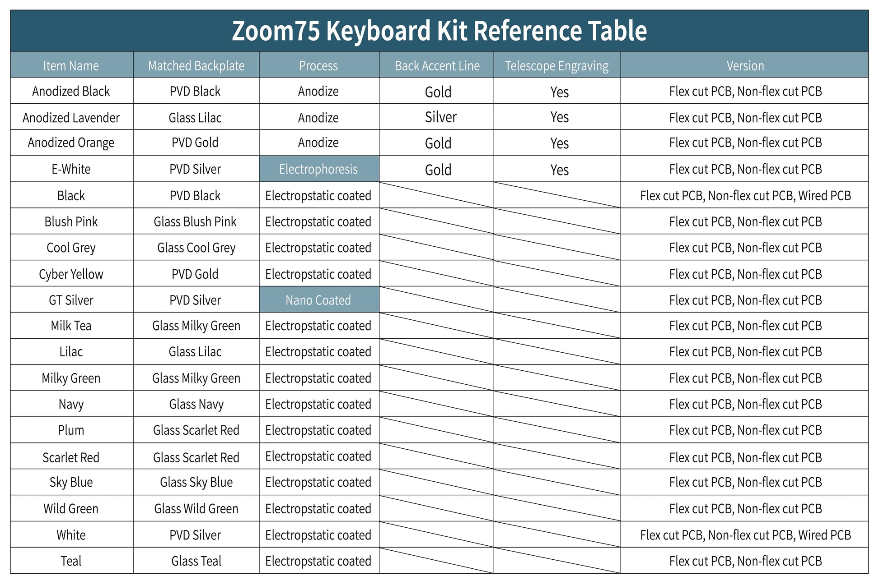Select the GT Silver item name
Screen dimensions: 879x585
pos(71,300)
